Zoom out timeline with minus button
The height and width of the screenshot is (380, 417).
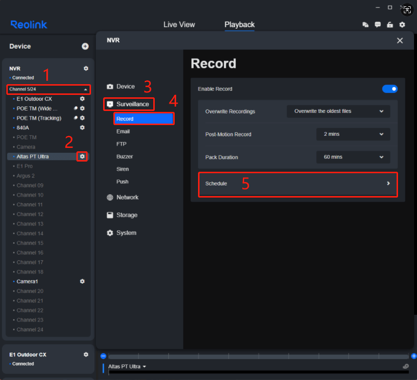[x=104, y=356]
